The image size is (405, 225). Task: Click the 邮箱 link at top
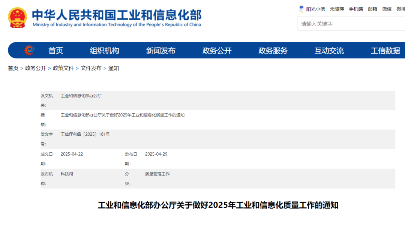[372, 9]
